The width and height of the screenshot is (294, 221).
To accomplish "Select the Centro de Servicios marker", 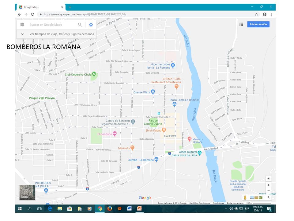I will (133, 122).
